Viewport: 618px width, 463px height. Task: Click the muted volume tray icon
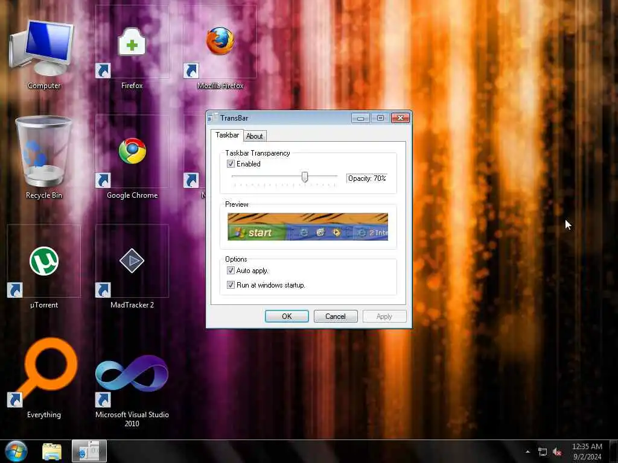[557, 452]
